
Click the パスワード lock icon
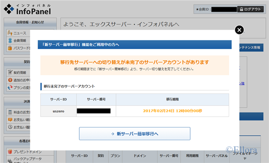pyautogui.click(x=10, y=48)
